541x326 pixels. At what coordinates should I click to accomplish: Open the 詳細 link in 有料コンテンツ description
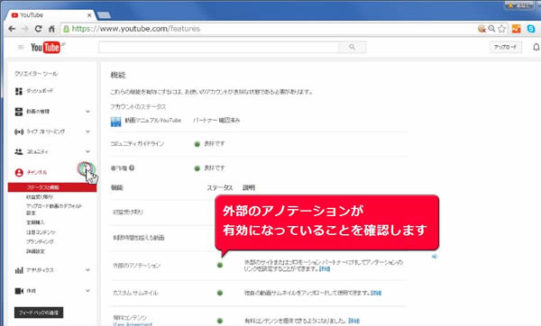(353, 321)
